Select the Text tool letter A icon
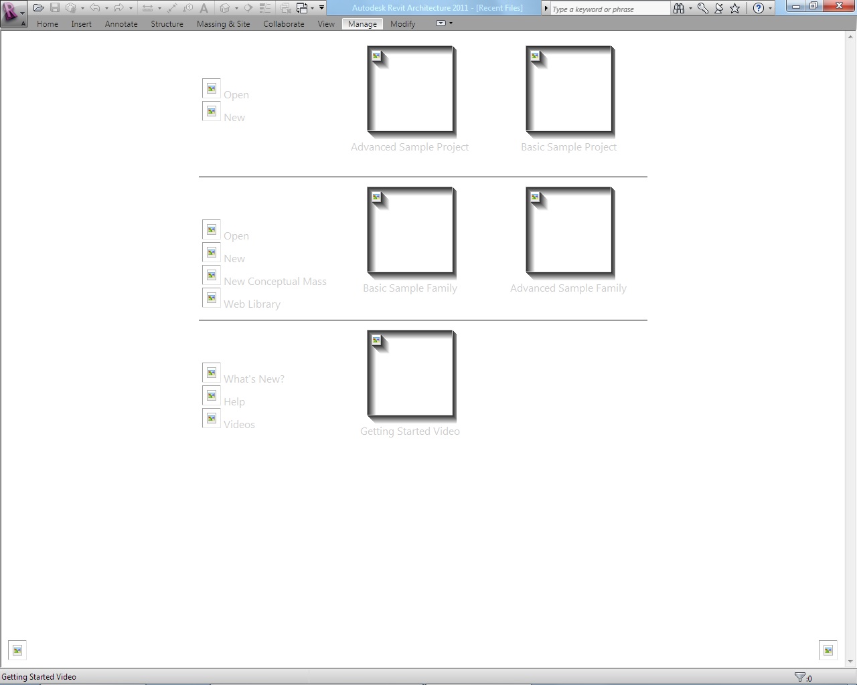 coord(204,8)
